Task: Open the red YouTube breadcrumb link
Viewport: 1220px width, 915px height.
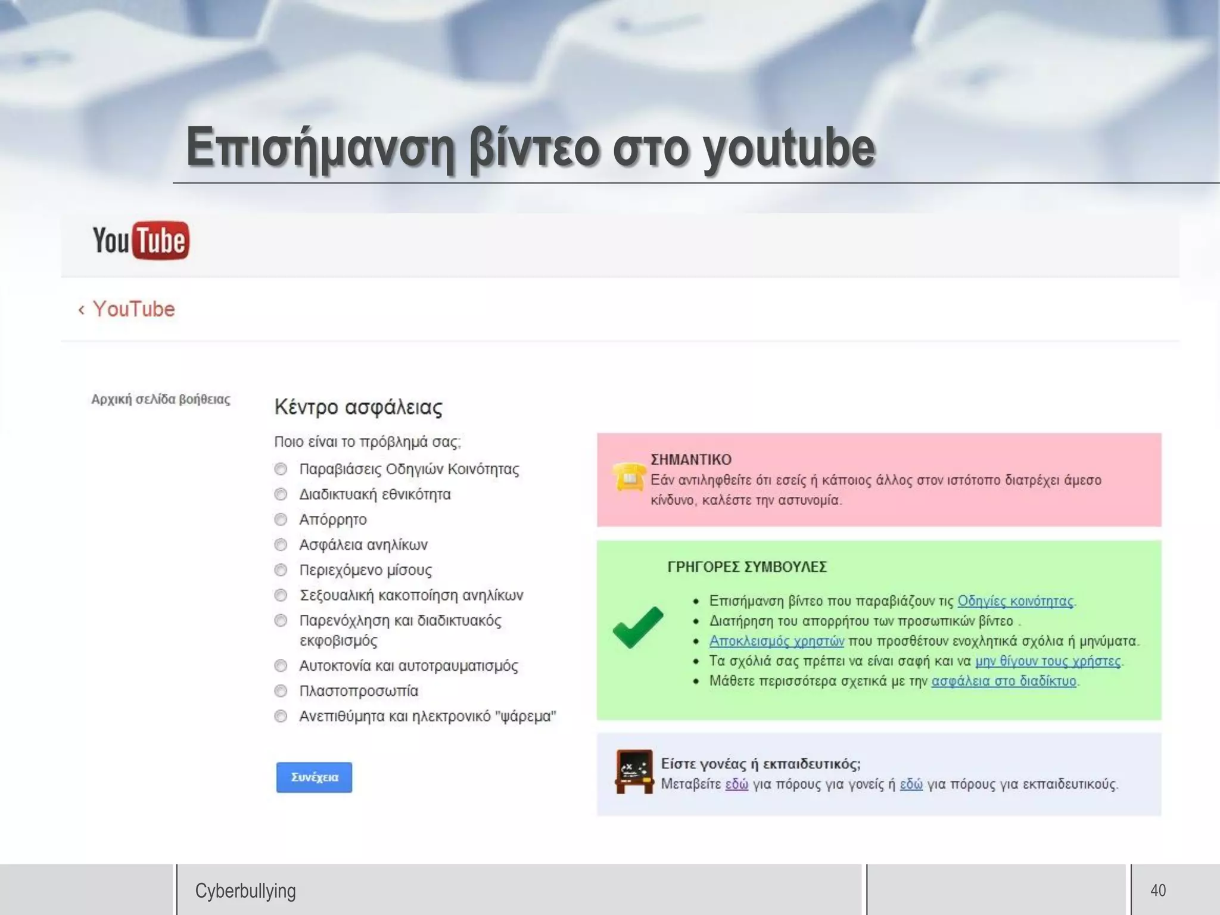Action: (x=134, y=309)
